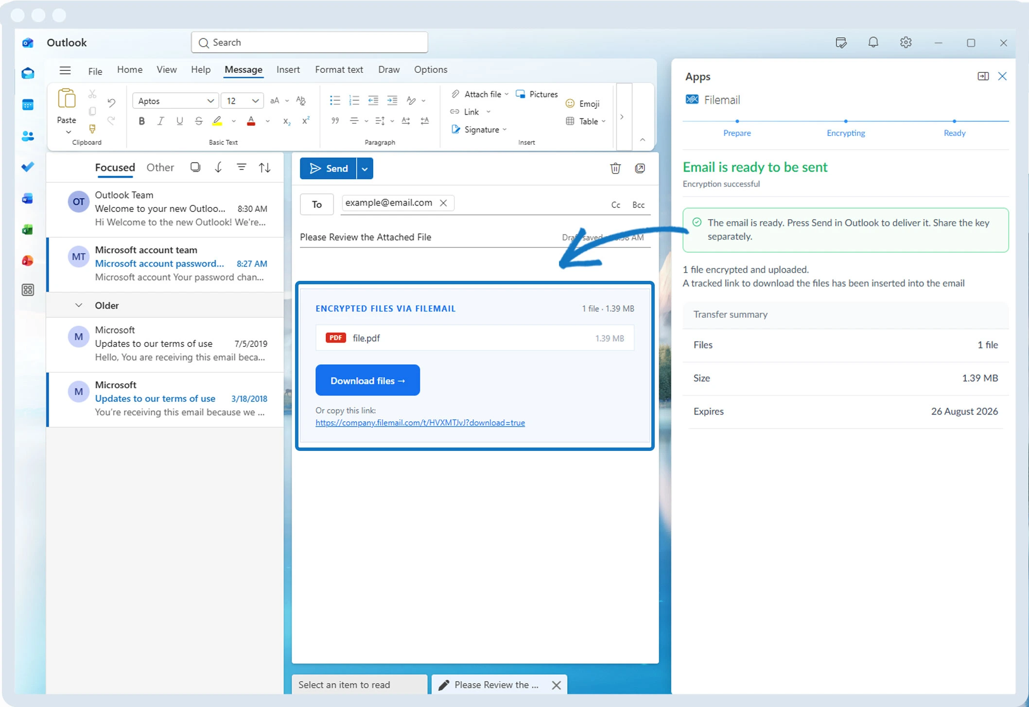Discard the draft with the trash icon
Viewport: 1029px width, 707px height.
(615, 168)
